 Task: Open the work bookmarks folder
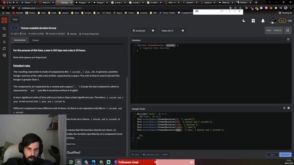(x=75, y=13)
